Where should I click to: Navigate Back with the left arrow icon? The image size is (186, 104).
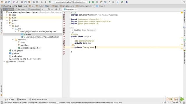(x=42, y=2)
